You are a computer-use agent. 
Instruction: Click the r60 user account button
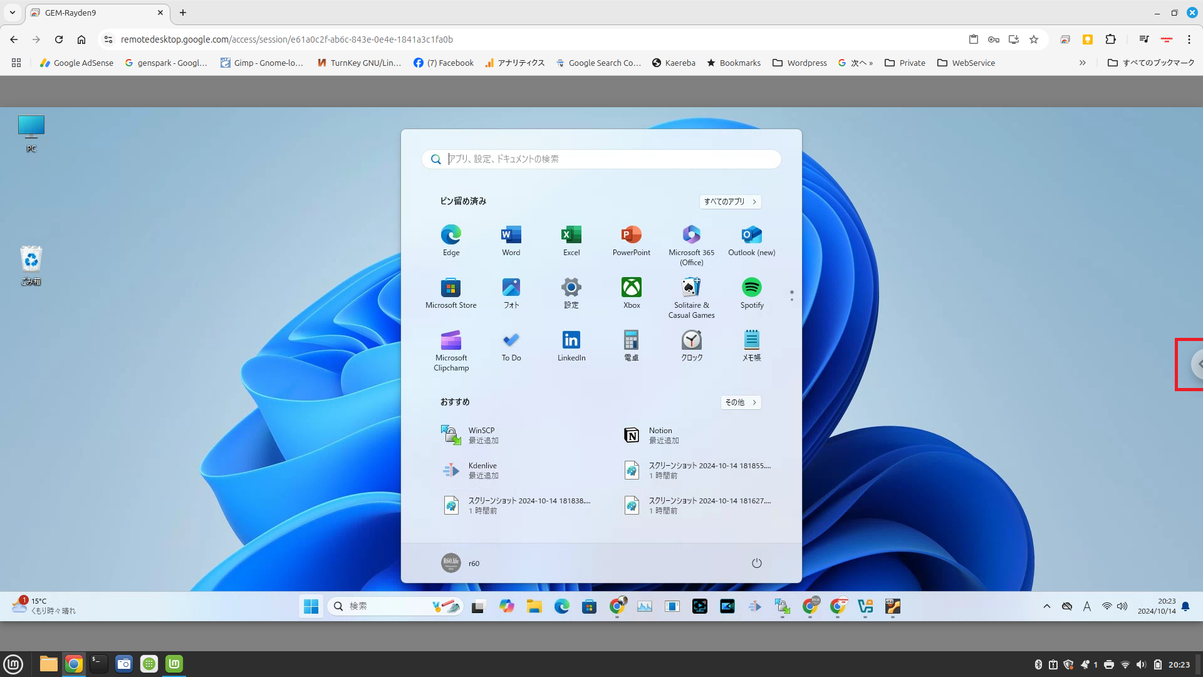pyautogui.click(x=461, y=563)
